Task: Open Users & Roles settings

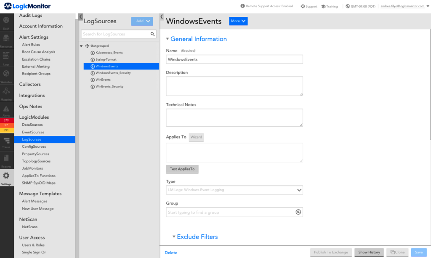Action: [x=33, y=245]
